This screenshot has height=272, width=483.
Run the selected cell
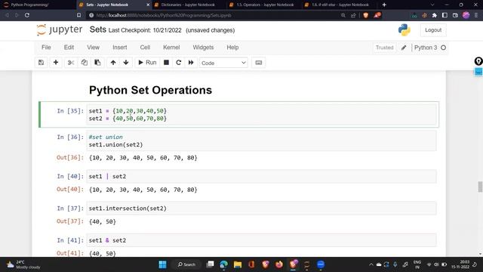pos(147,63)
